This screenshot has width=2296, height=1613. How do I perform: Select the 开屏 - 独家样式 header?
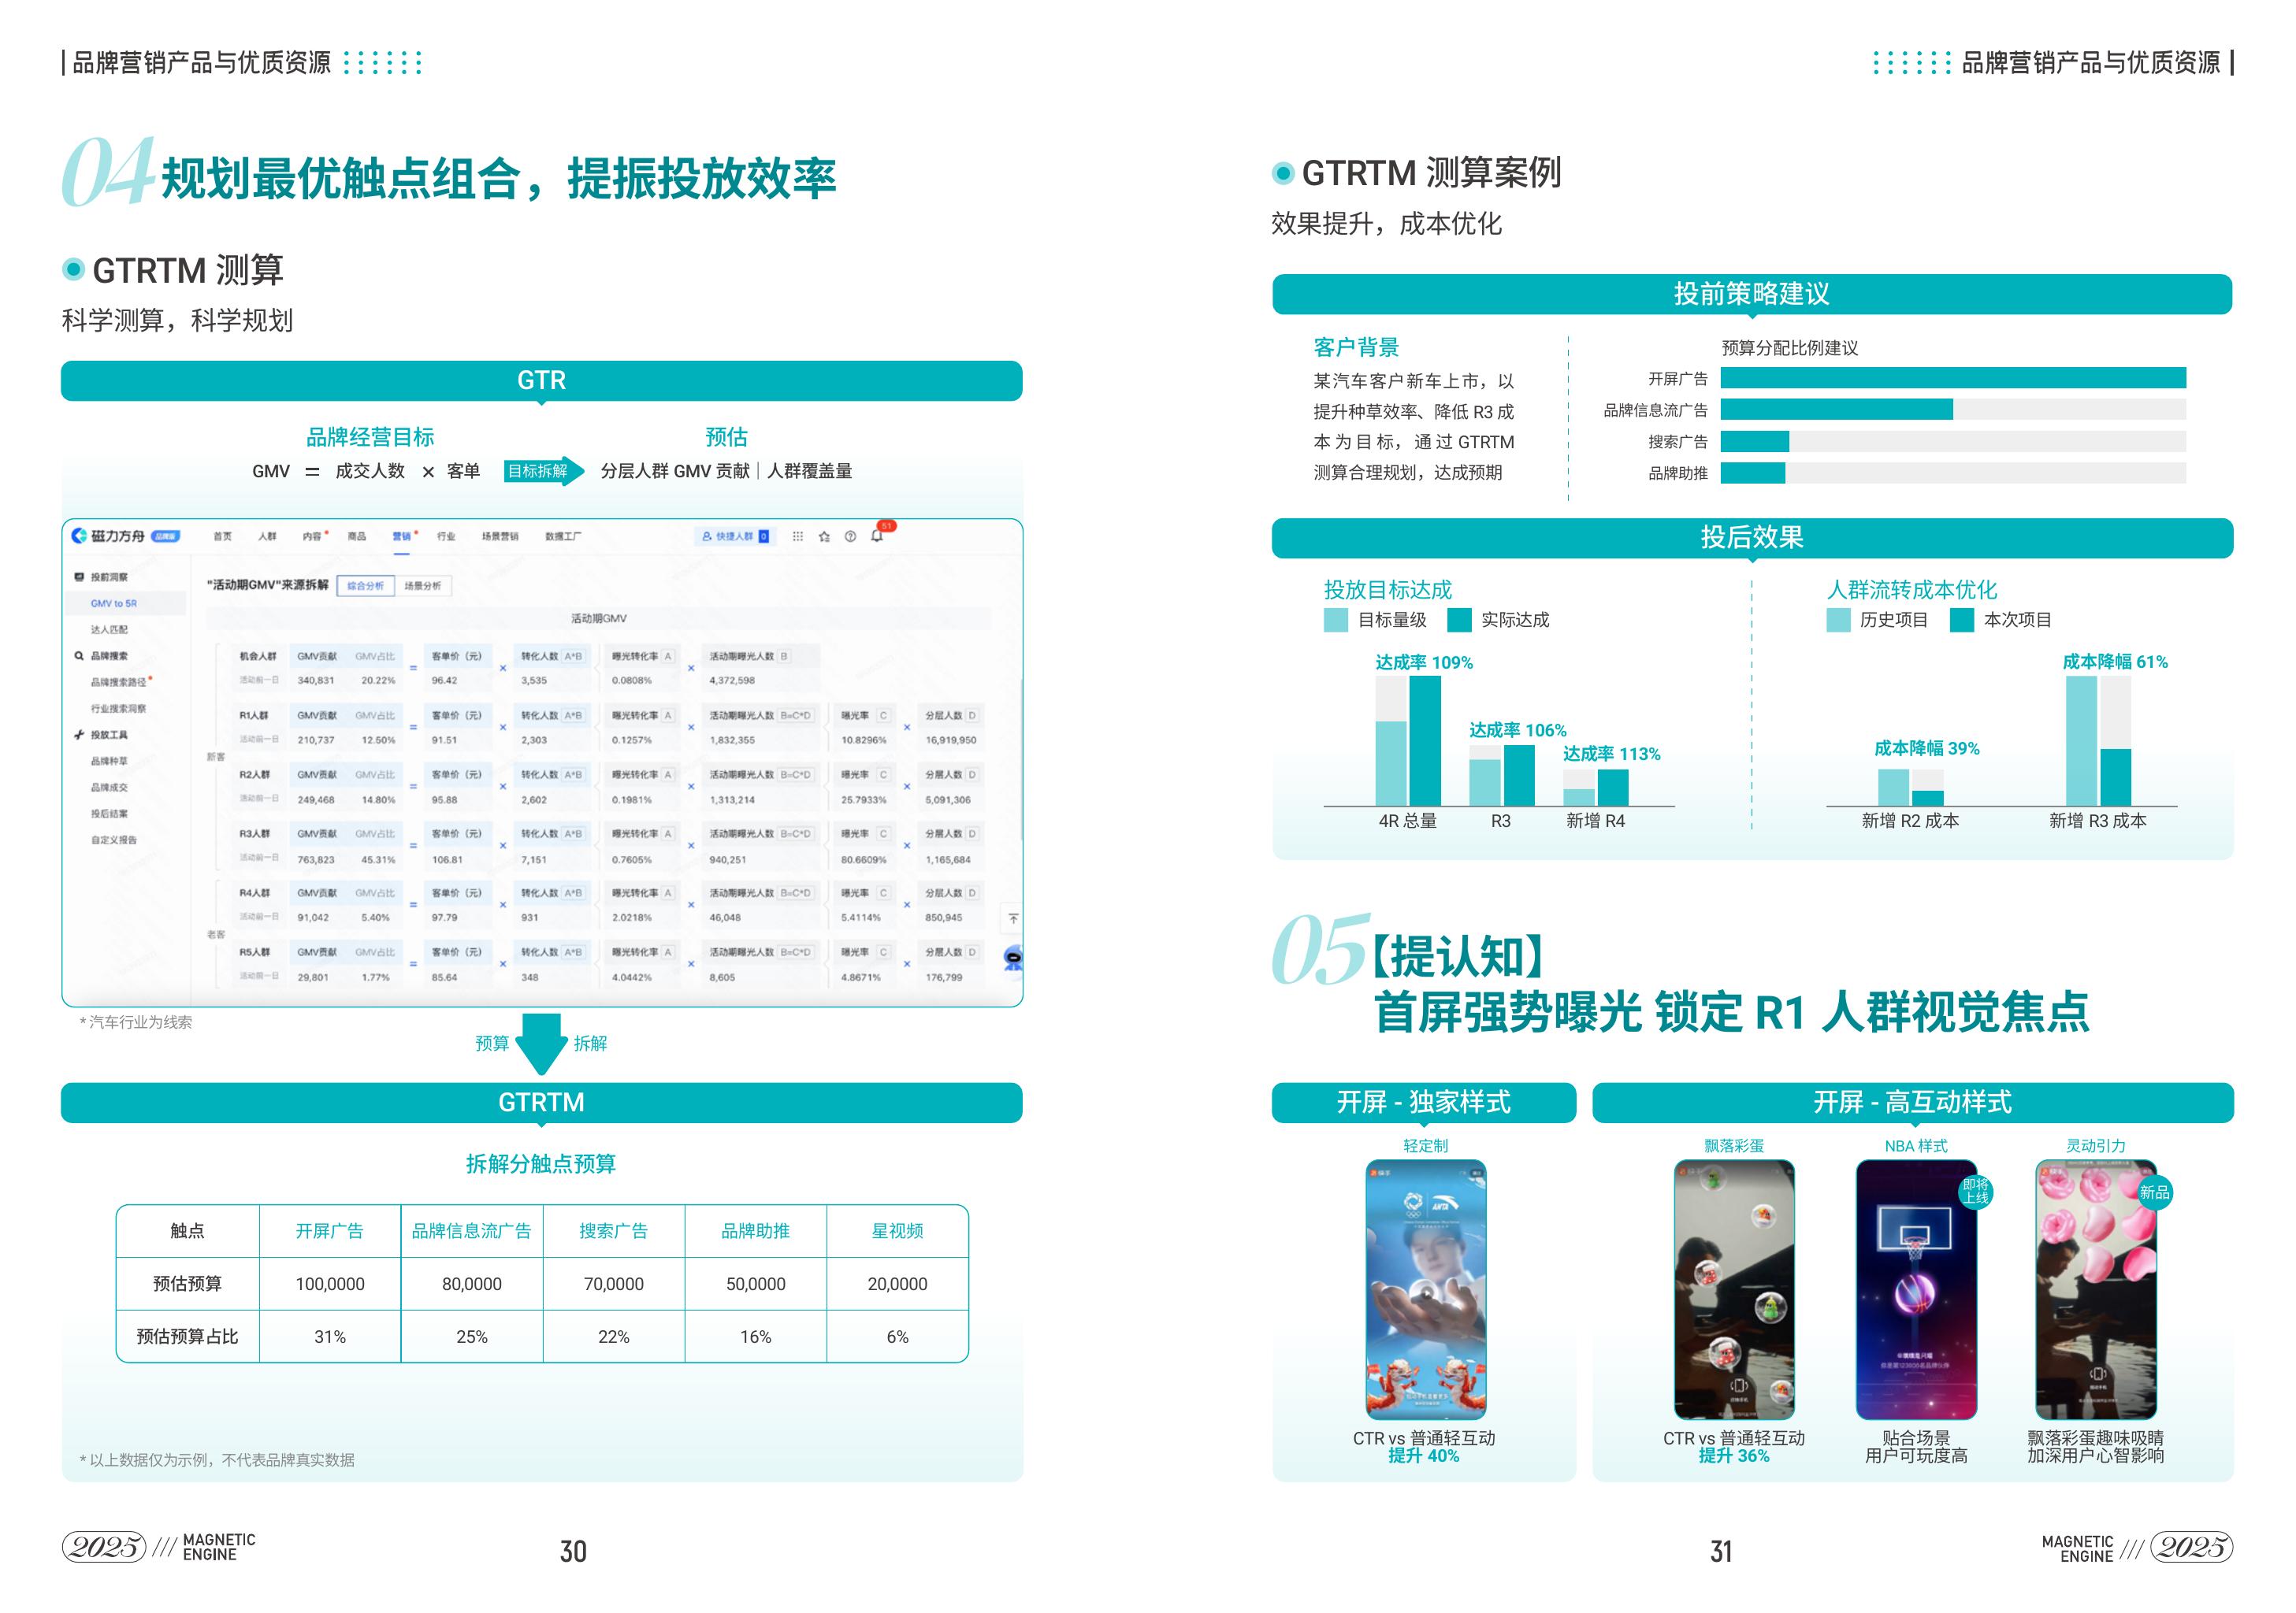click(x=1424, y=1103)
